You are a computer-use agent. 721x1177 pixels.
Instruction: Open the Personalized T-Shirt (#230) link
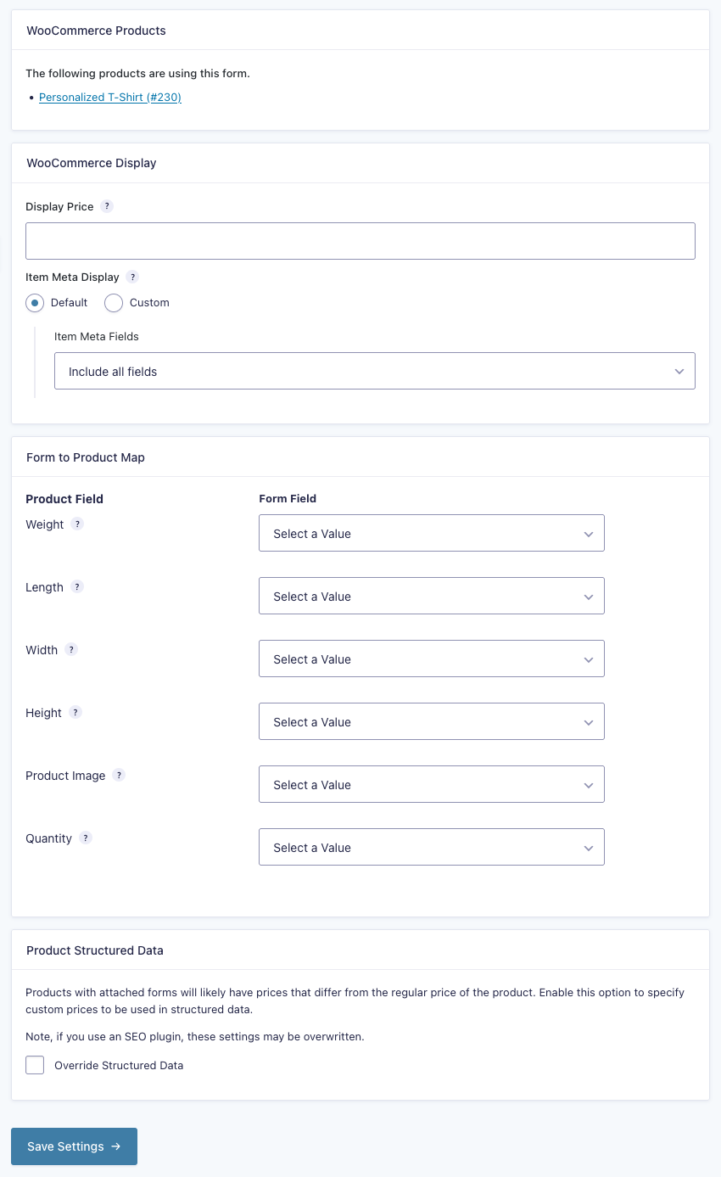click(x=110, y=98)
